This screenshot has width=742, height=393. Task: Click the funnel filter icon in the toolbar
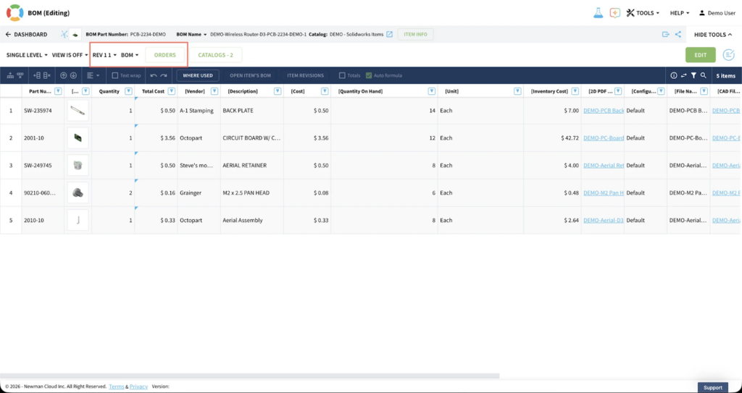[693, 75]
